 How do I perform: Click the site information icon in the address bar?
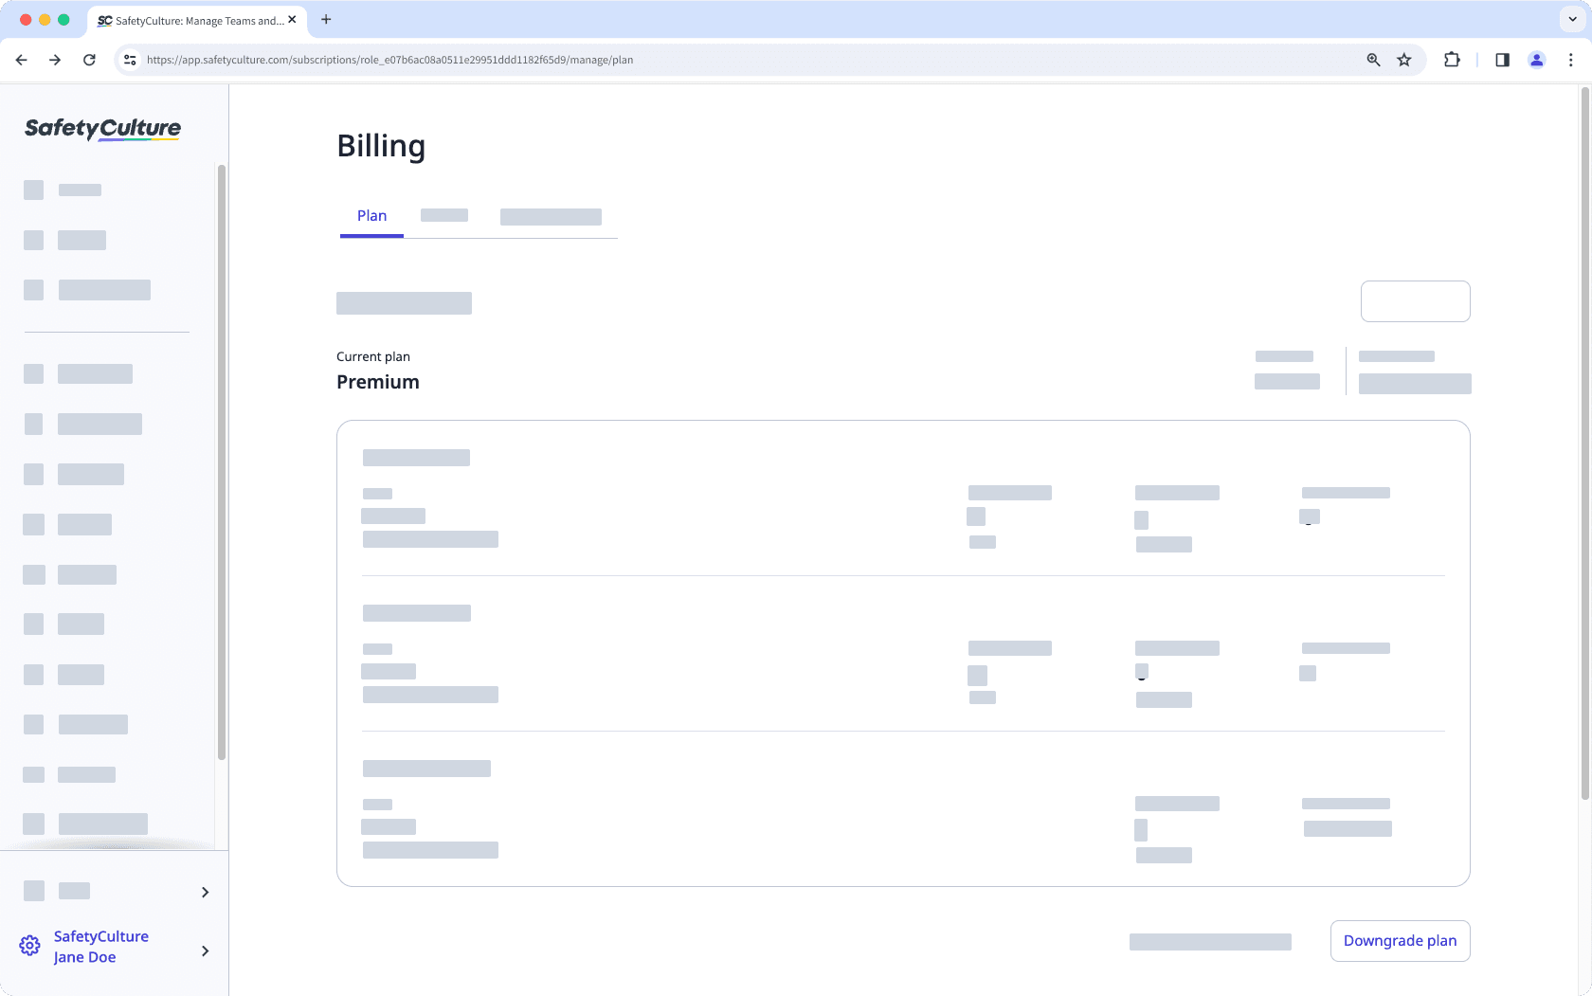point(129,59)
